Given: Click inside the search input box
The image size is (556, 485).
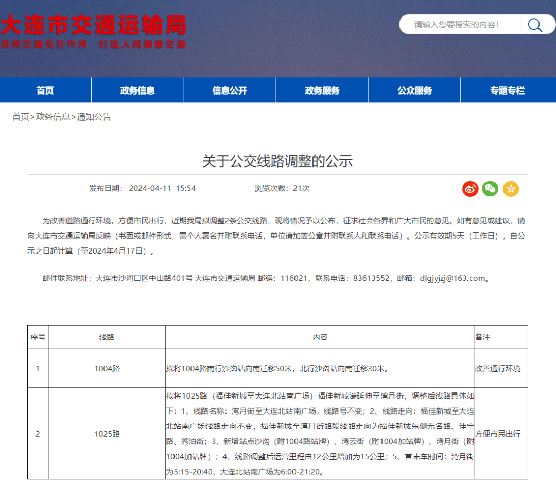Looking at the screenshot, I should (x=458, y=24).
